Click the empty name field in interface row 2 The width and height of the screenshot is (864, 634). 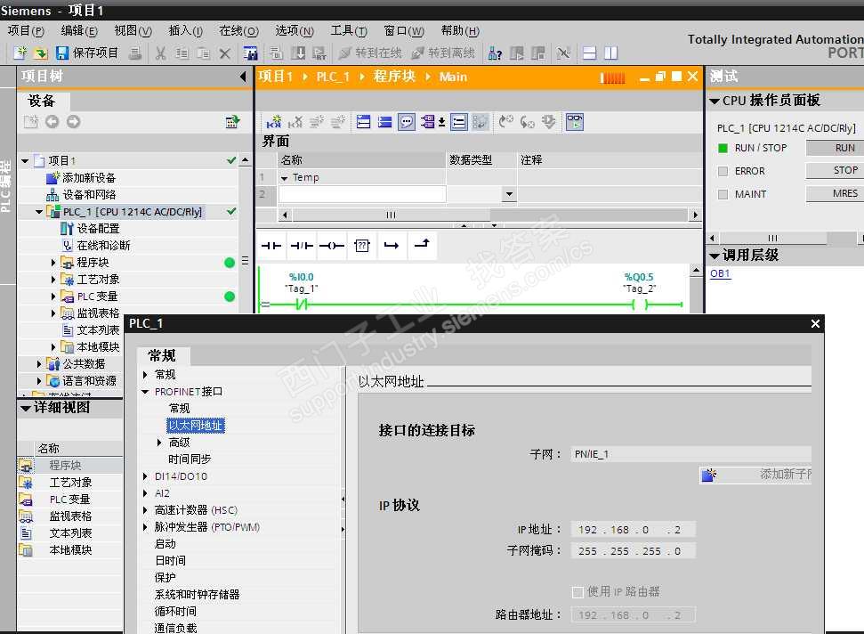(362, 194)
